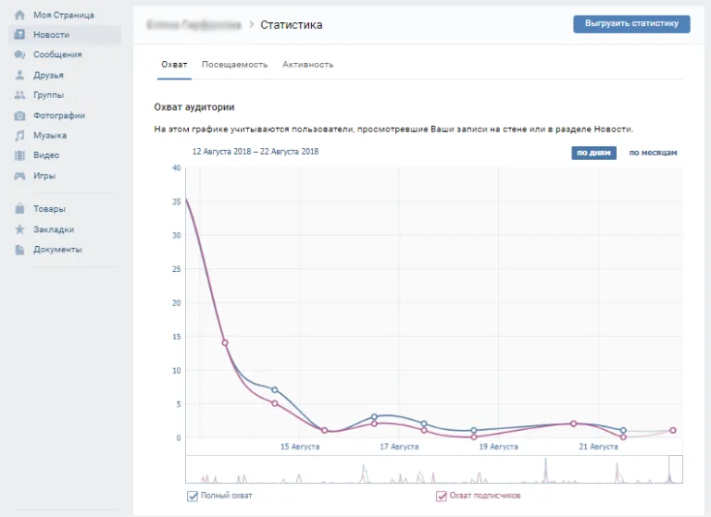
Task: Click the film strip icon for Видео
Action: pos(19,155)
